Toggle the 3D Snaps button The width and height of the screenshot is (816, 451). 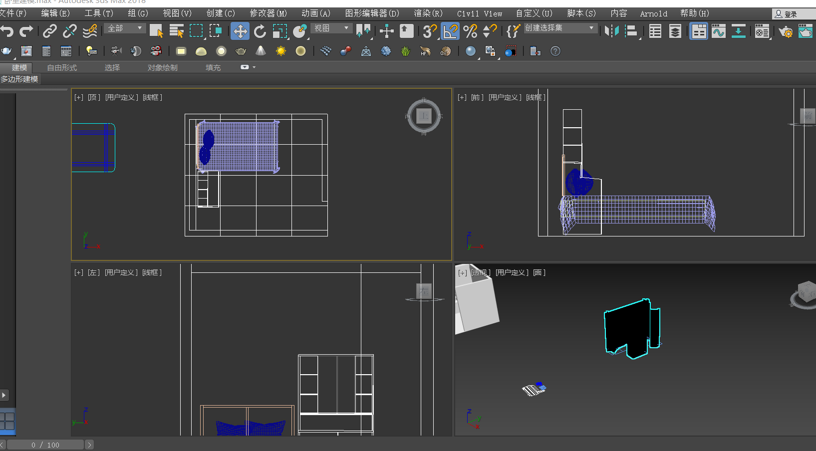[x=429, y=31]
